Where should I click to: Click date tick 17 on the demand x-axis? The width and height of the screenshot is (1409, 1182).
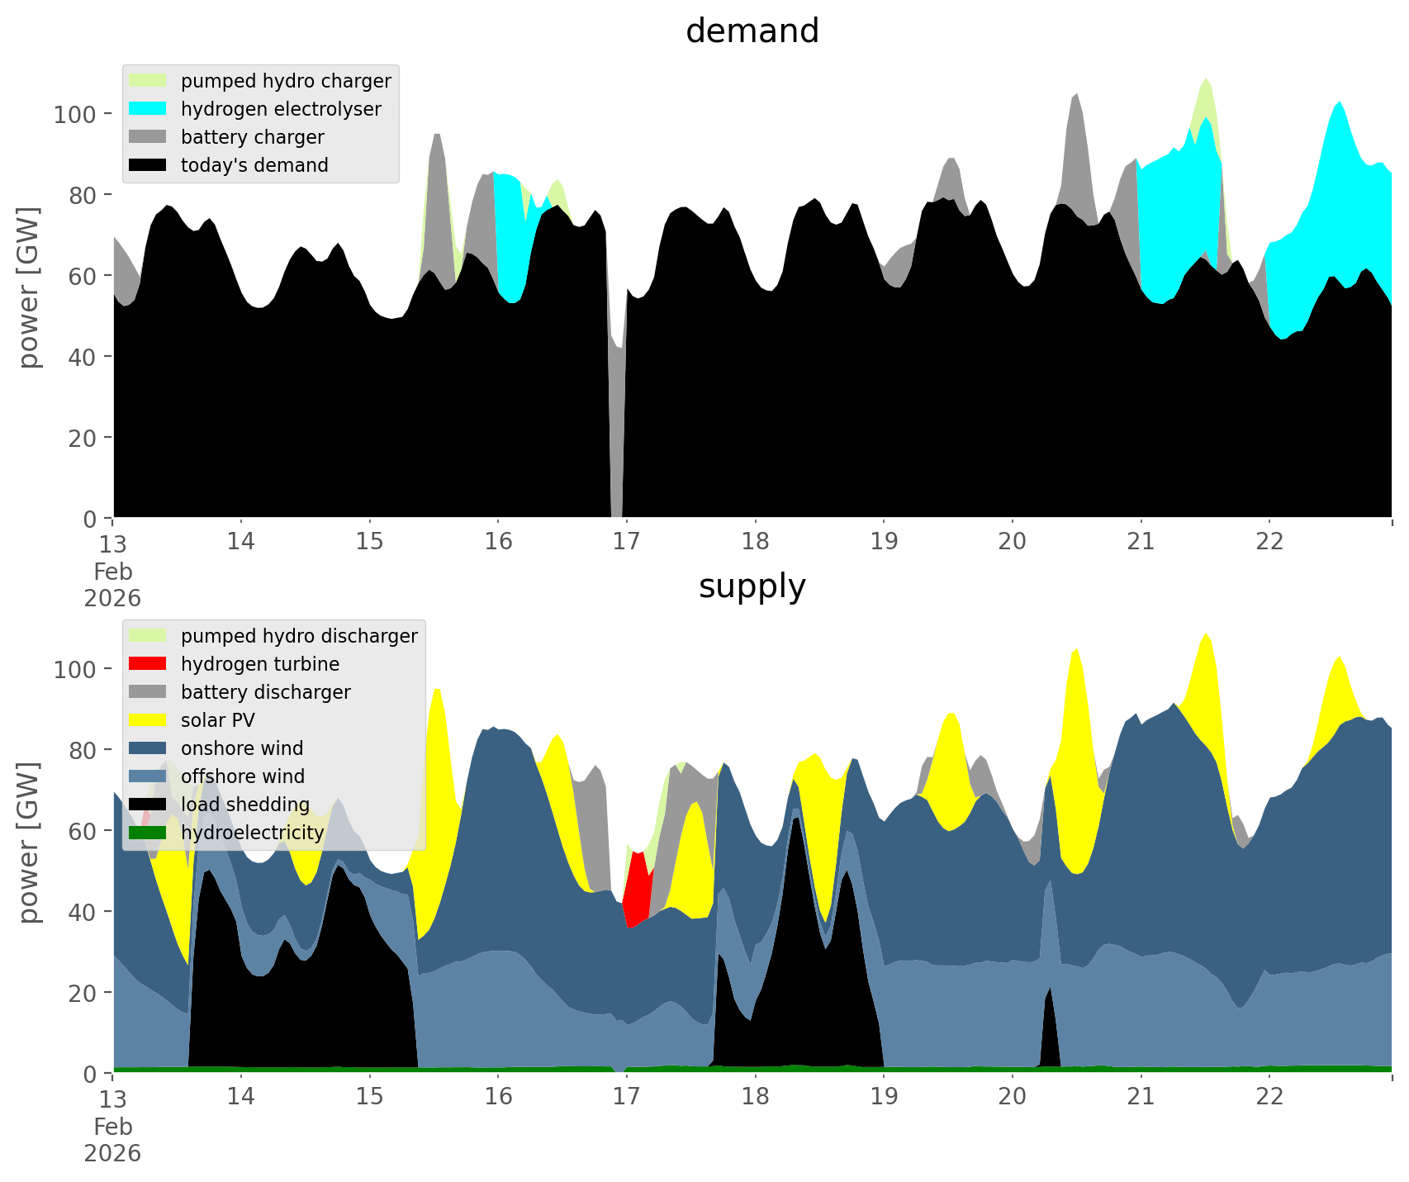click(626, 542)
